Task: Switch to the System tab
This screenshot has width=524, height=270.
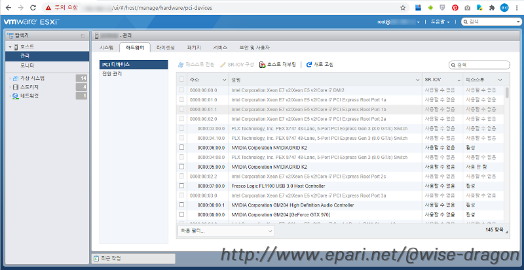Action: pyautogui.click(x=107, y=48)
